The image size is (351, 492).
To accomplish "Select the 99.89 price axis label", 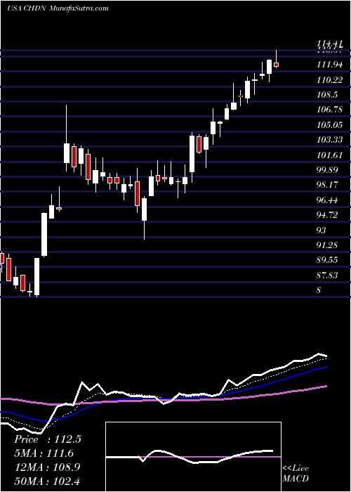I will coord(327,170).
